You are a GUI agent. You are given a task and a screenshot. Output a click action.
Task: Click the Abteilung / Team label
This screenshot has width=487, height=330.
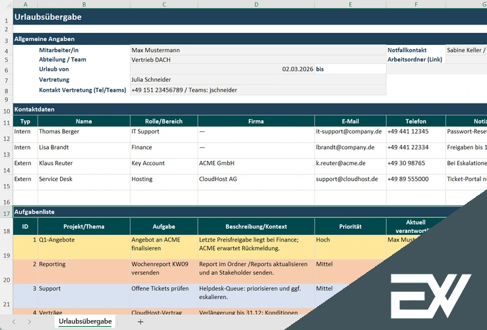point(63,59)
